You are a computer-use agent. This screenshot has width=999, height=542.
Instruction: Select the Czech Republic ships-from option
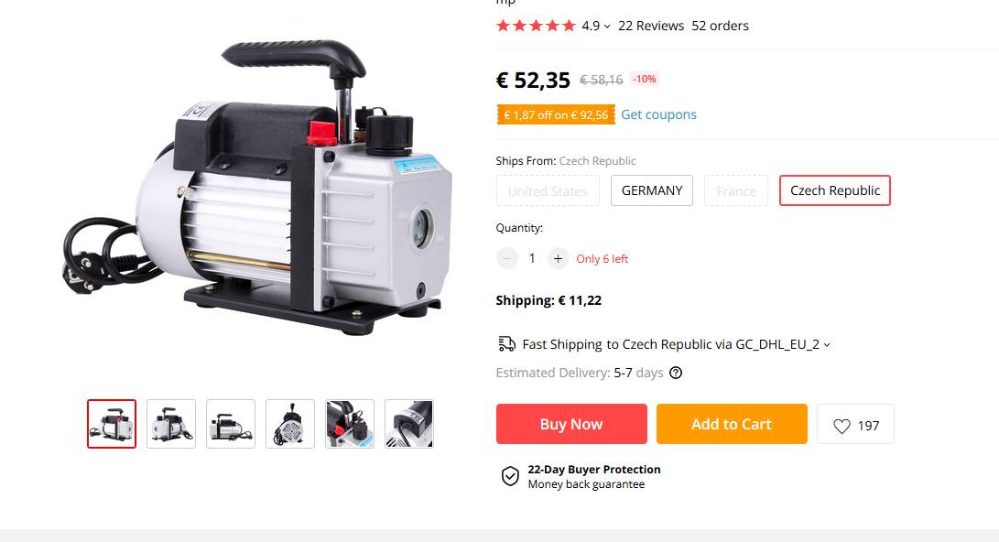coord(834,190)
